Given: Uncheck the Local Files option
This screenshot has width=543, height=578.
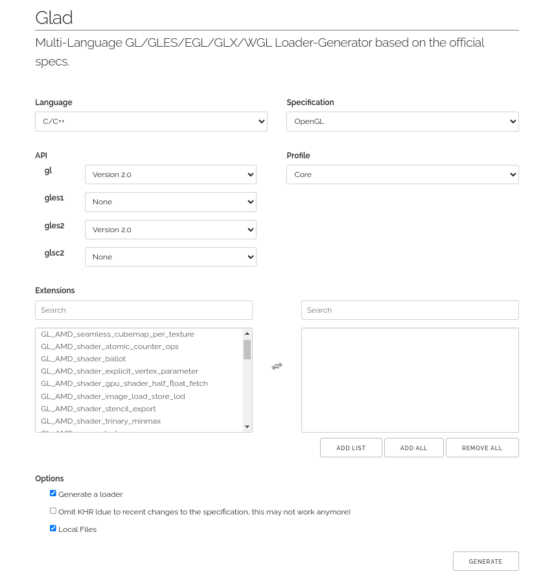Looking at the screenshot, I should click(x=53, y=528).
